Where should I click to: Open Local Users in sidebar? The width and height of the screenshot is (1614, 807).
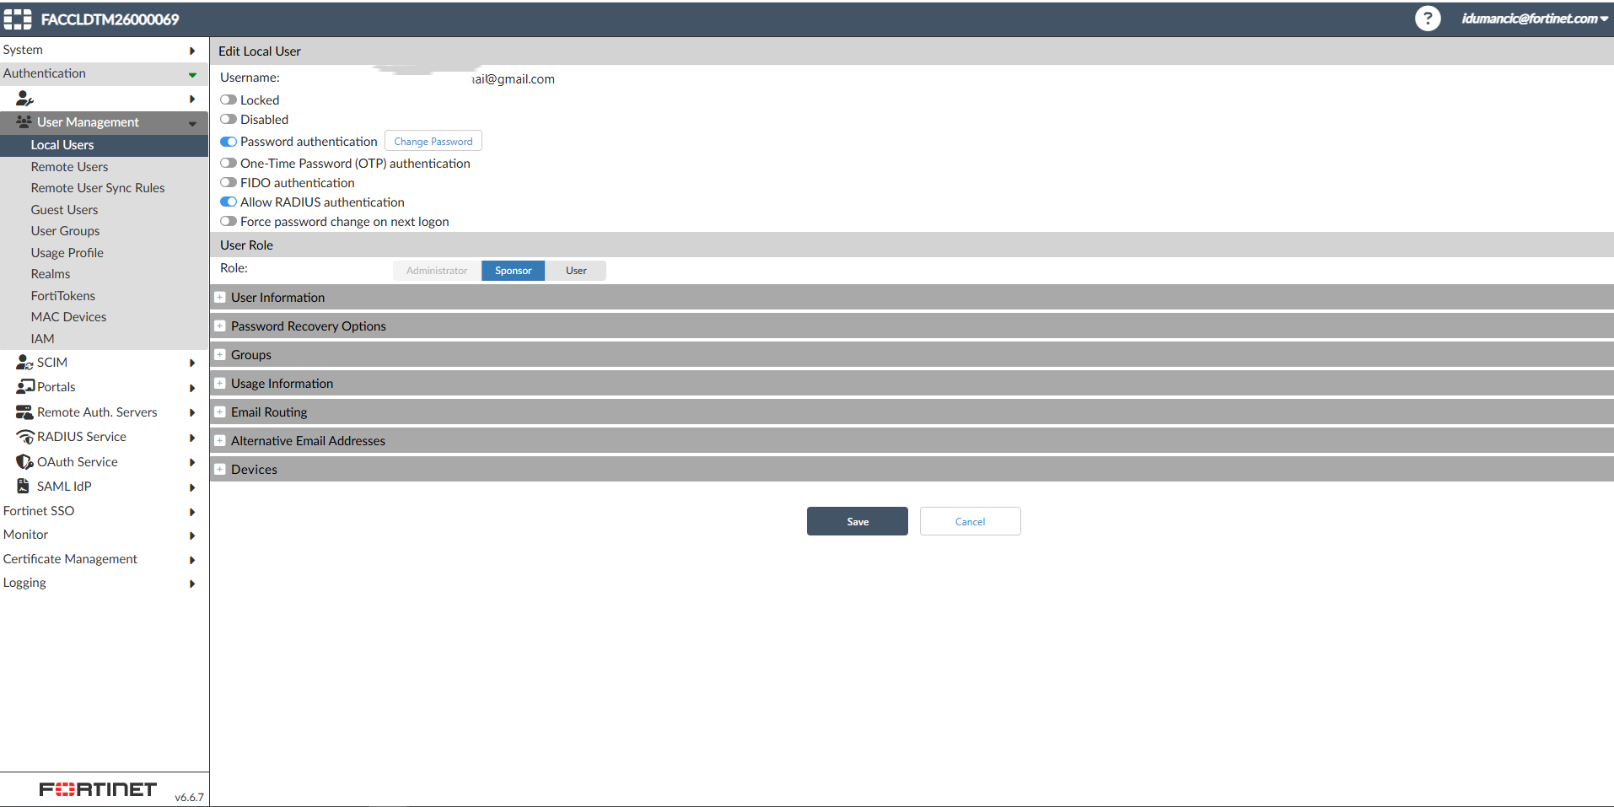(104, 145)
